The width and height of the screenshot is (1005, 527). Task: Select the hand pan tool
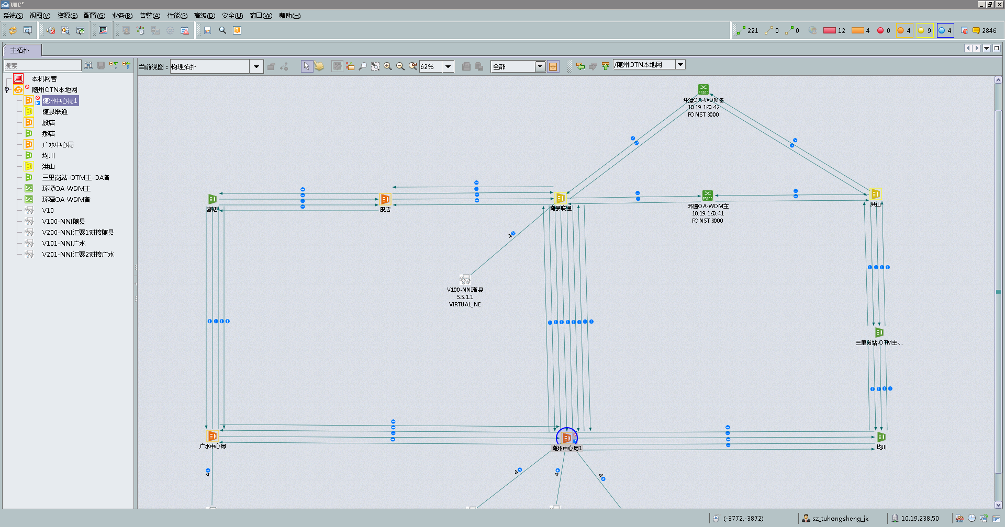coord(319,66)
